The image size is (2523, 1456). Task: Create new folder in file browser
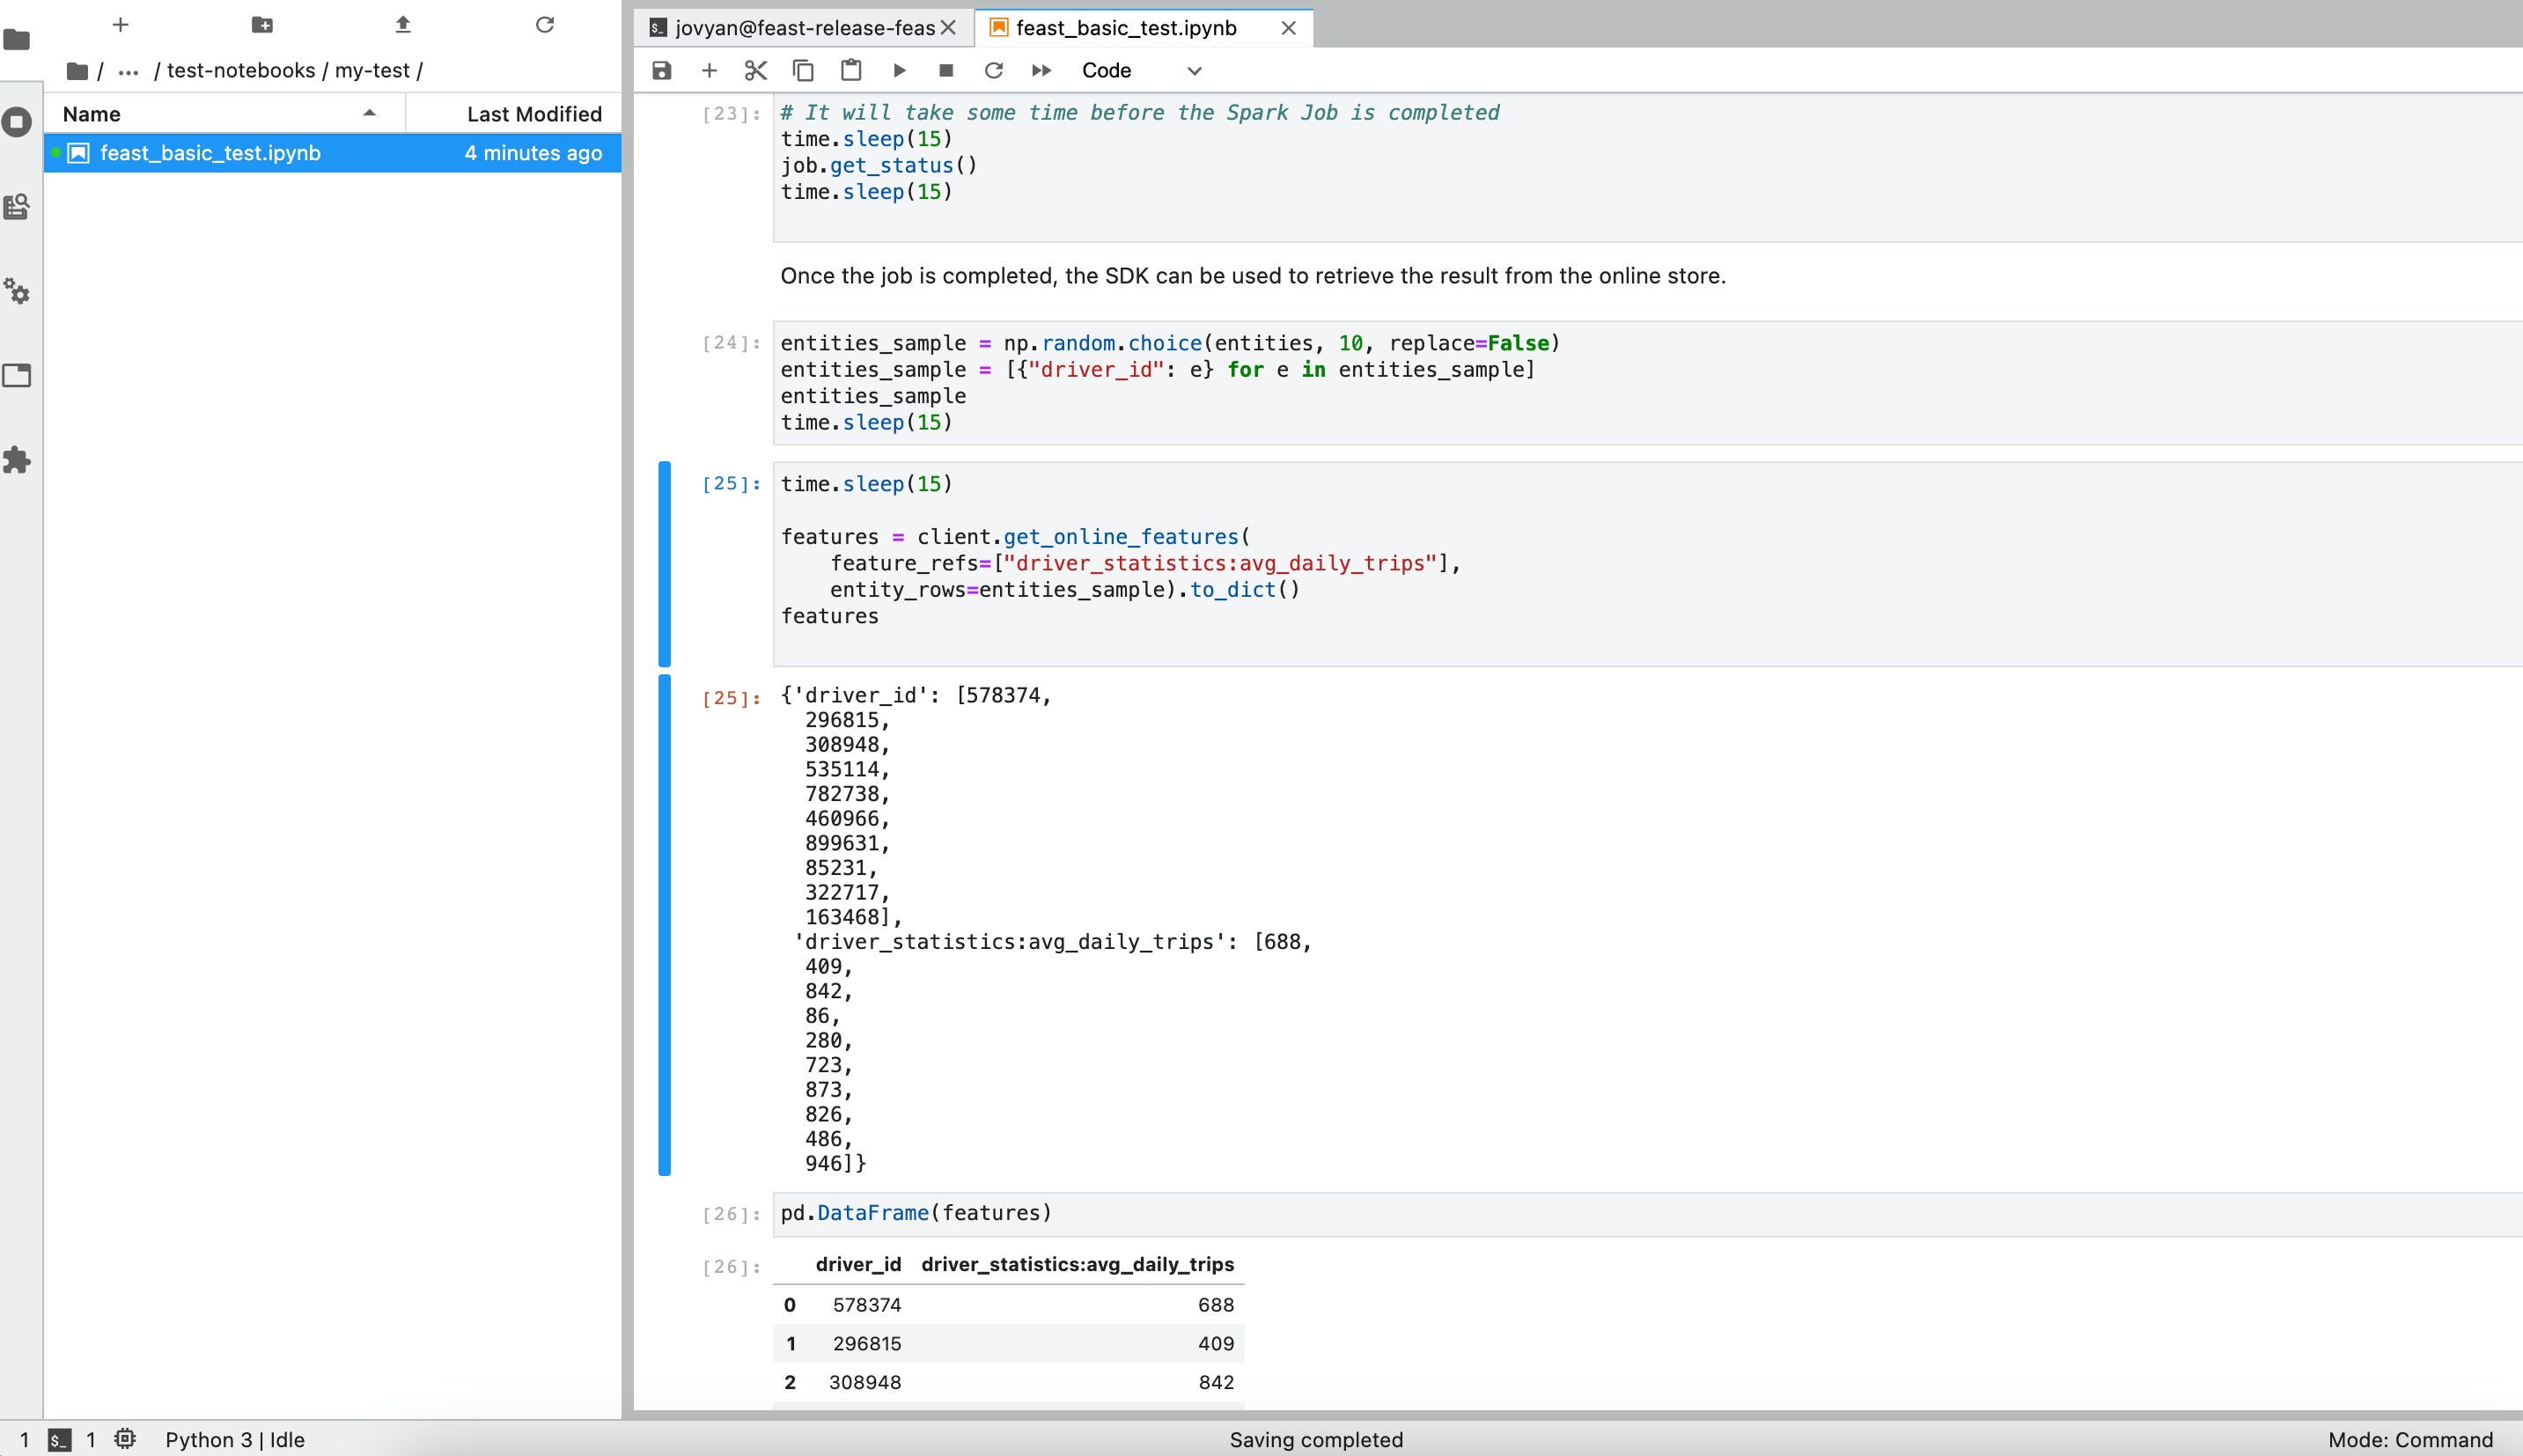(262, 24)
